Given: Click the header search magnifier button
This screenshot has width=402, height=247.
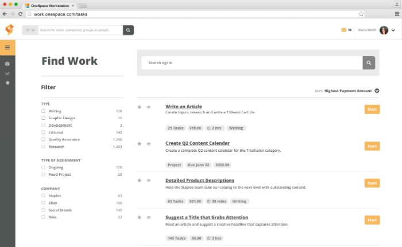Looking at the screenshot, I should click(x=128, y=30).
